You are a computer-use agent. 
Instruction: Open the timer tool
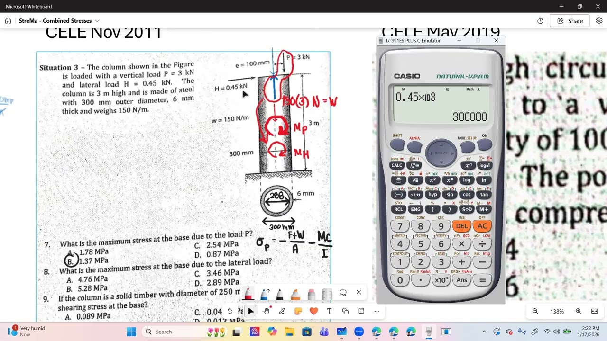[540, 21]
